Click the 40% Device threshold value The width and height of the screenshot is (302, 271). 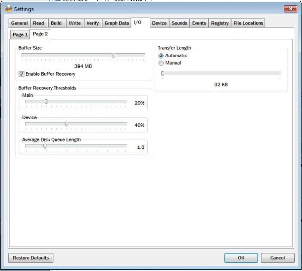pos(140,125)
